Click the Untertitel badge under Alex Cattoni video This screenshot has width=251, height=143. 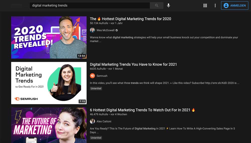pos(96,138)
